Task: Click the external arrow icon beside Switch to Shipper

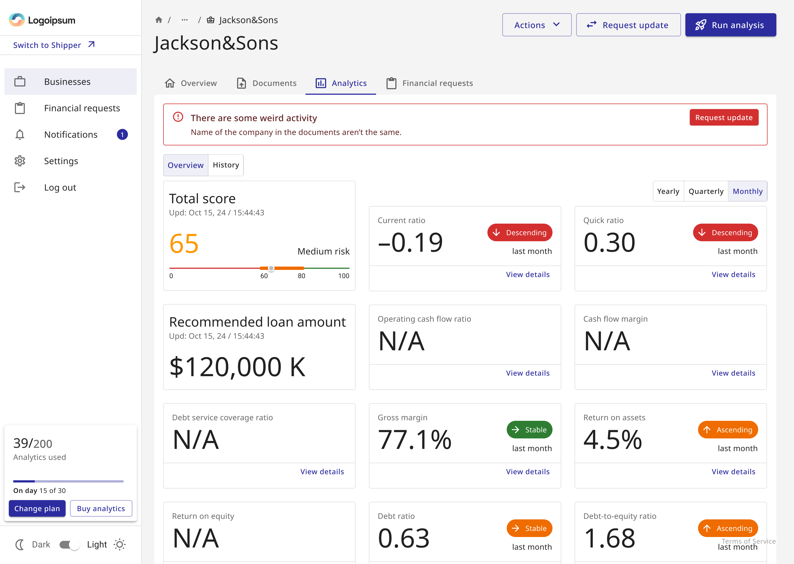Action: (x=91, y=44)
